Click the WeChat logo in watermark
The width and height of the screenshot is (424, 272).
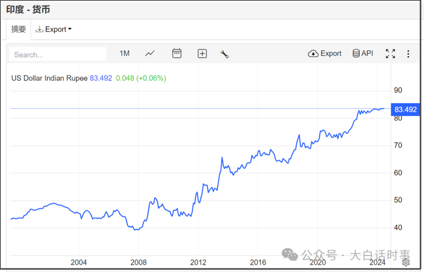click(x=290, y=256)
